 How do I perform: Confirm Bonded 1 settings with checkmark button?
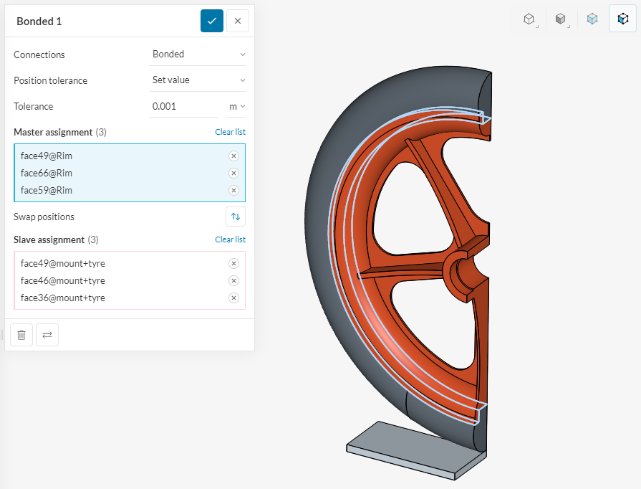click(x=211, y=21)
